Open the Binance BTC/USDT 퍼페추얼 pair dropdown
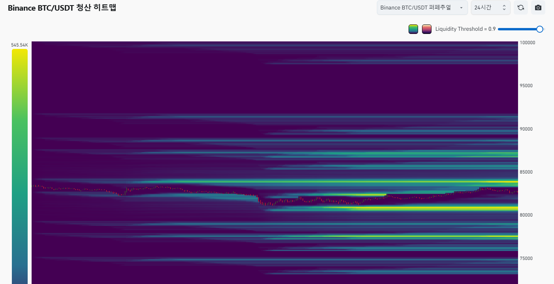The image size is (554, 284). (x=422, y=7)
